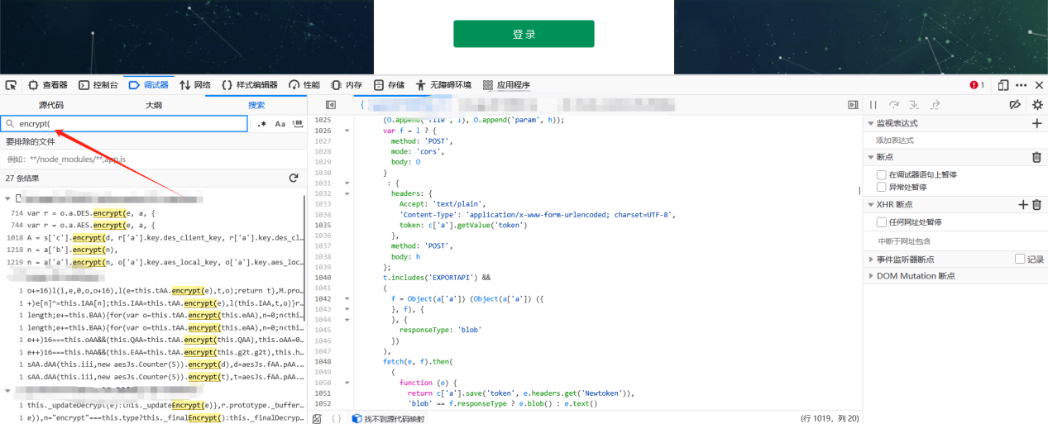This screenshot has height=424, width=1048.
Task: Click the red error count indicator
Action: point(977,84)
